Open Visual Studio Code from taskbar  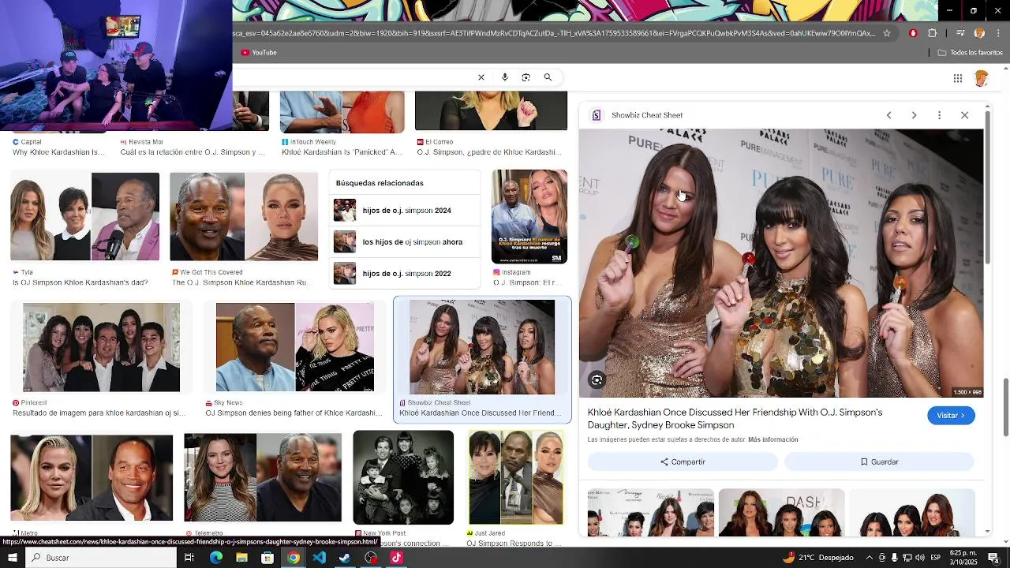pyautogui.click(x=319, y=558)
